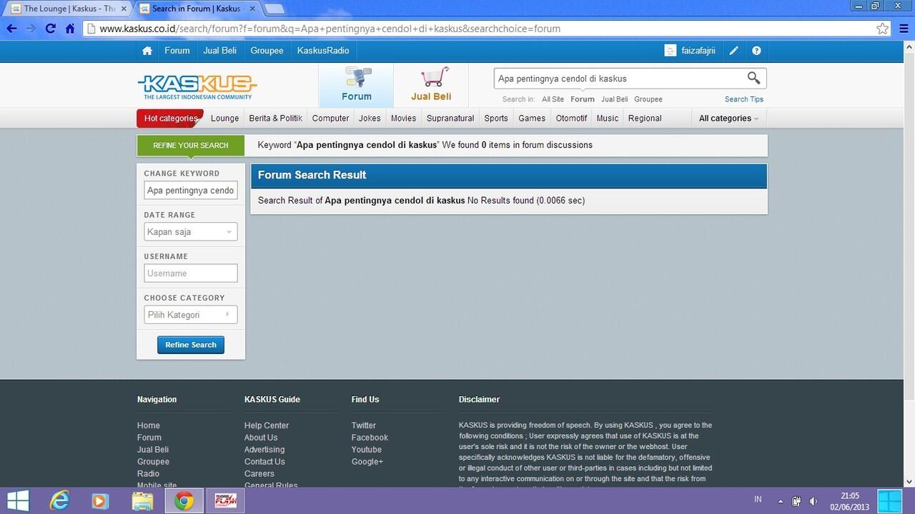Viewport: 915px width, 514px height.
Task: Open the Jokes category
Action: pyautogui.click(x=370, y=119)
